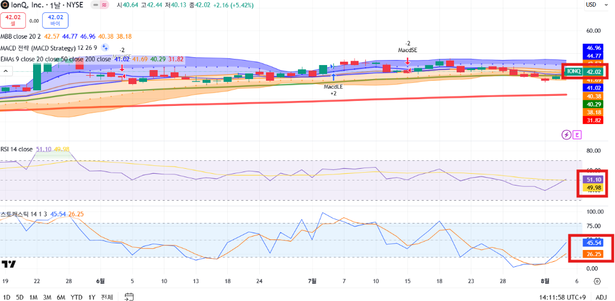Click the MacdSE -2 signal arrow near July 15
Image resolution: width=615 pixels, height=301 pixels.
coord(408,61)
